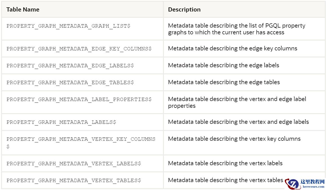This screenshot has height=190, width=326.
Task: Click the herecours watermark logo icon
Action: pyautogui.click(x=292, y=184)
